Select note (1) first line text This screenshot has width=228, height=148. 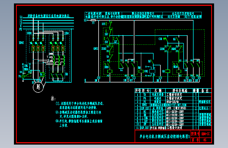tap(80, 103)
